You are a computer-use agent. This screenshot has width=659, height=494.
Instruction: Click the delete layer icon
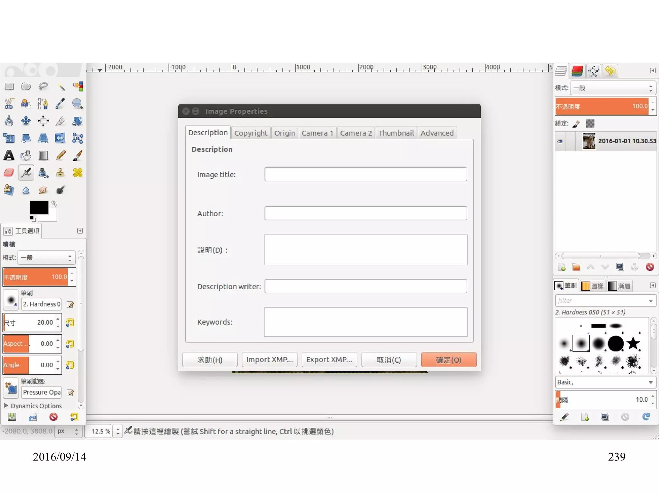[650, 267]
